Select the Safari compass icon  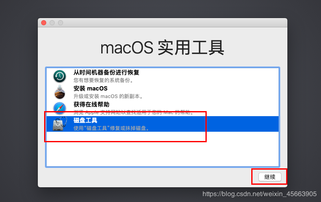tap(60, 108)
